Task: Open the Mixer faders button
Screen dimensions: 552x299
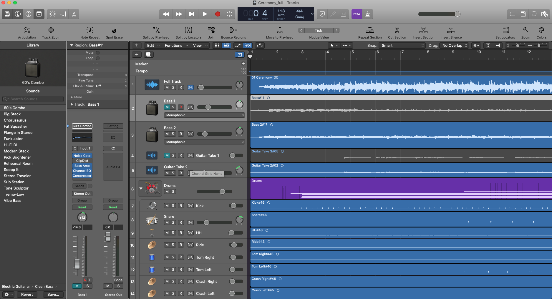Action: [63, 14]
